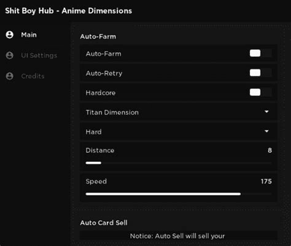Click the UI Settings sidebar icon
The image size is (291, 246).
tap(9, 55)
